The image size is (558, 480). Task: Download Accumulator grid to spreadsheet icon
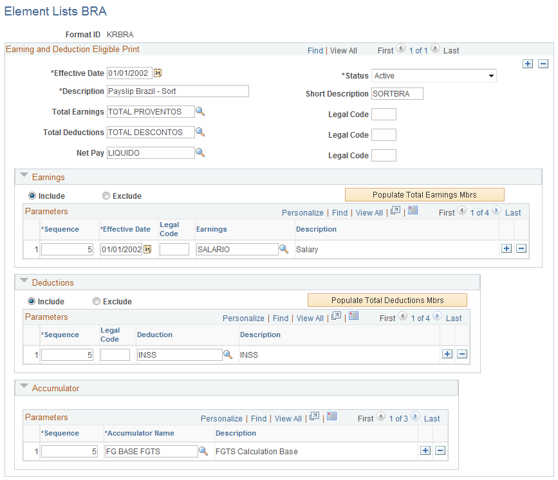[x=331, y=416]
